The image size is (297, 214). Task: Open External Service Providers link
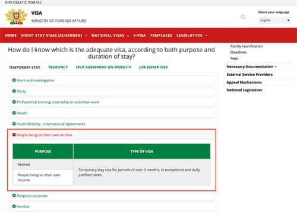tap(249, 75)
